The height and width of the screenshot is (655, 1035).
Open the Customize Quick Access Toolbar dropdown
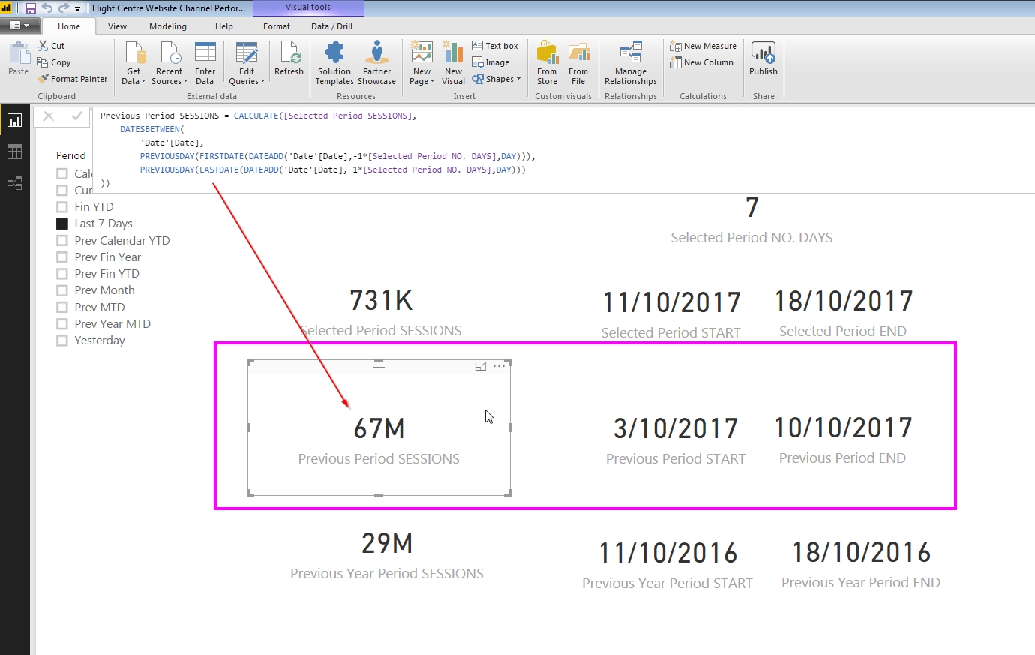pyautogui.click(x=77, y=9)
